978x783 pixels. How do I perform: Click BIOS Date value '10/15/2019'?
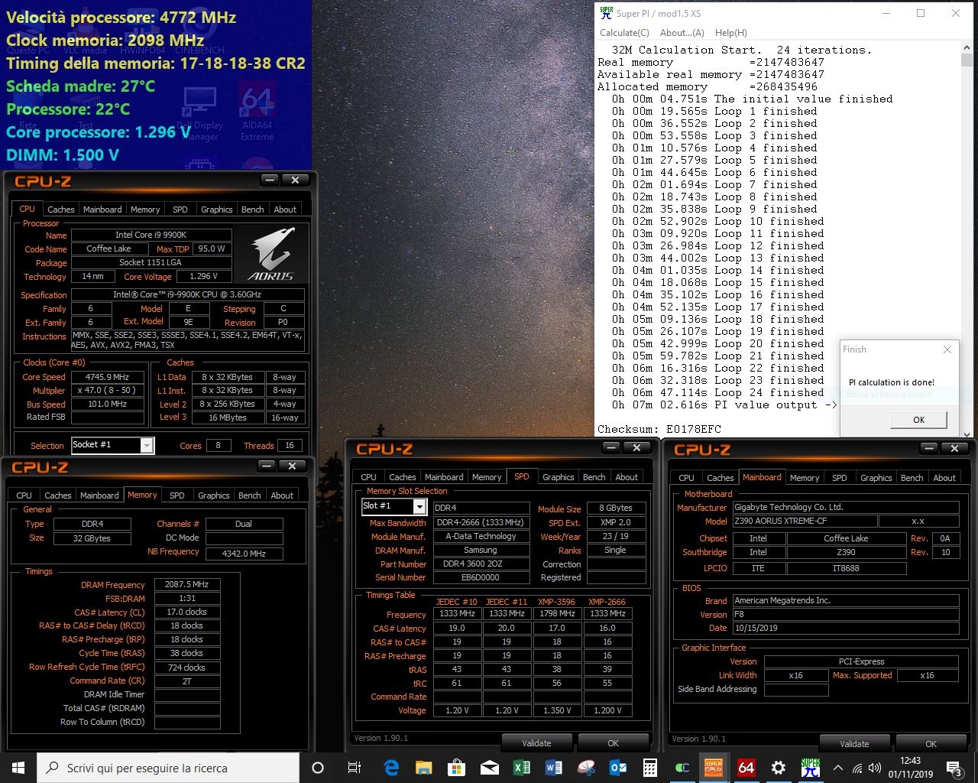(x=845, y=628)
